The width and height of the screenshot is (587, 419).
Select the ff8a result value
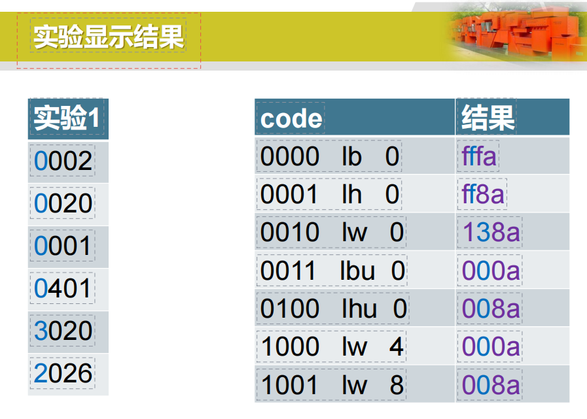pos(483,195)
